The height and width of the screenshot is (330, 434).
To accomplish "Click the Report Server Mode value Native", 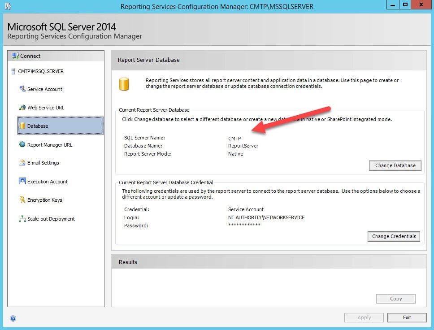I will point(235,154).
